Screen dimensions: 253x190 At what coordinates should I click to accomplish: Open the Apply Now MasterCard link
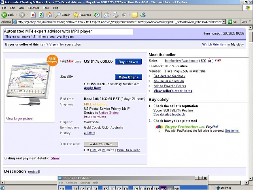tap(92, 88)
